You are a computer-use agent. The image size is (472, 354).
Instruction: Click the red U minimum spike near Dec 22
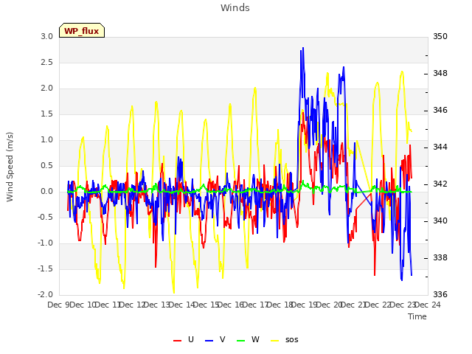coord(375,274)
